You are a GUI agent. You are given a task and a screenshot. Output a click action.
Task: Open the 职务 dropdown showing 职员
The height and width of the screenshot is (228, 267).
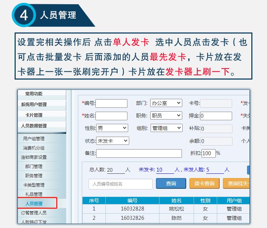click(166, 116)
